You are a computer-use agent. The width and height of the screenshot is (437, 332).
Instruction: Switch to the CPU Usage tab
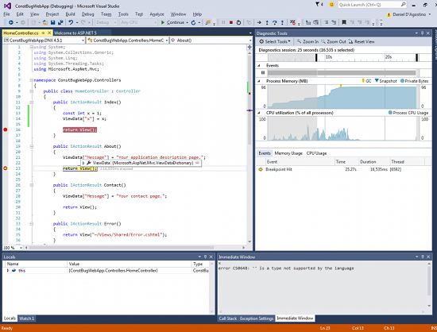[316, 153]
